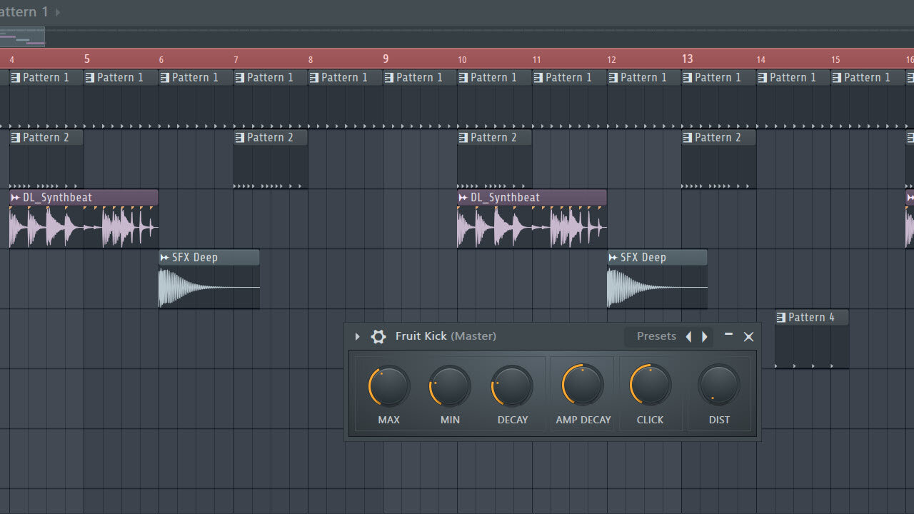Open clip menu icon of SFX Deep at bar 6
The width and height of the screenshot is (914, 514).
point(164,258)
